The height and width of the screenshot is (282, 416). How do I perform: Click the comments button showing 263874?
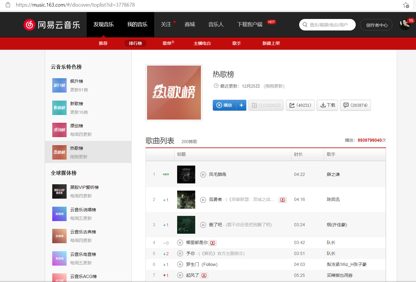coord(355,105)
